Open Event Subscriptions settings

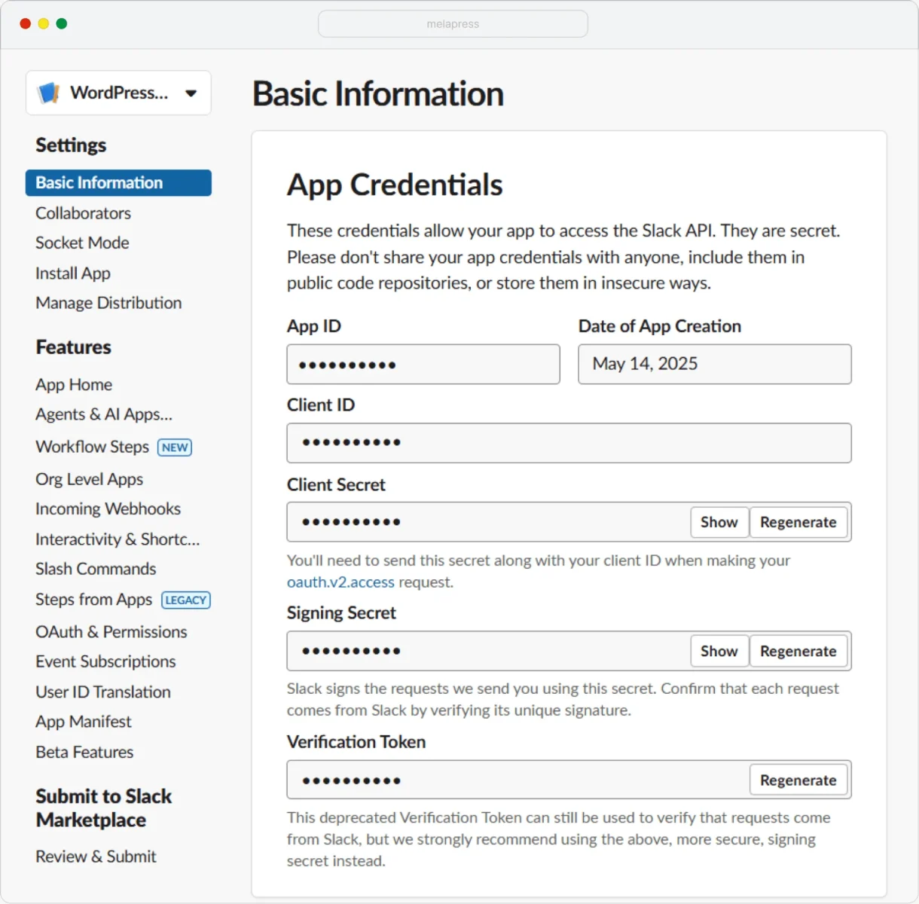coord(105,661)
